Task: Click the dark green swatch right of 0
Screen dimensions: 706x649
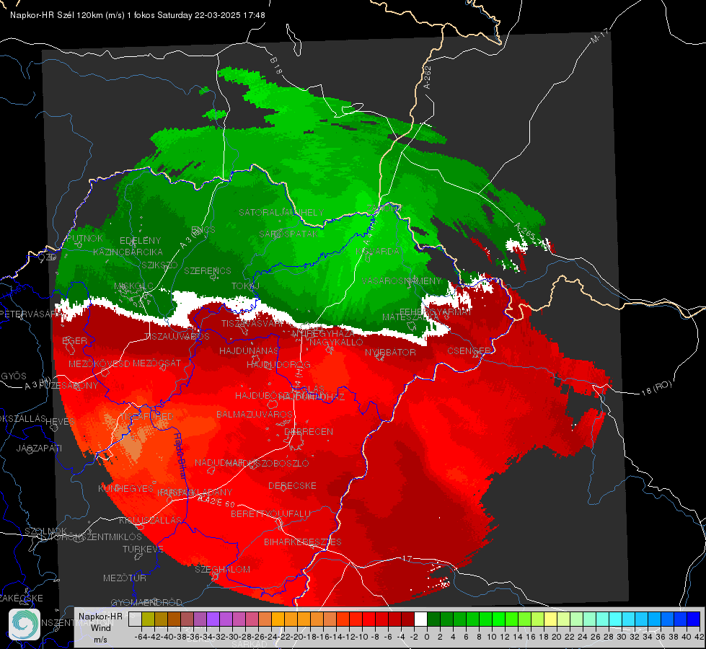Action: pyautogui.click(x=433, y=619)
